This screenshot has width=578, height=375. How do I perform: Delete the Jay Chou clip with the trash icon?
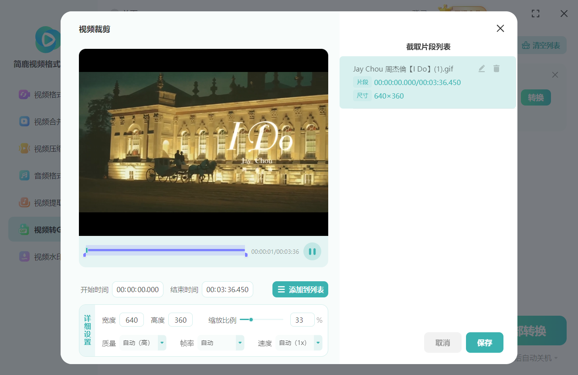click(496, 68)
